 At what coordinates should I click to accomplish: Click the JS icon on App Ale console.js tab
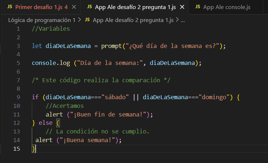pos(197,7)
